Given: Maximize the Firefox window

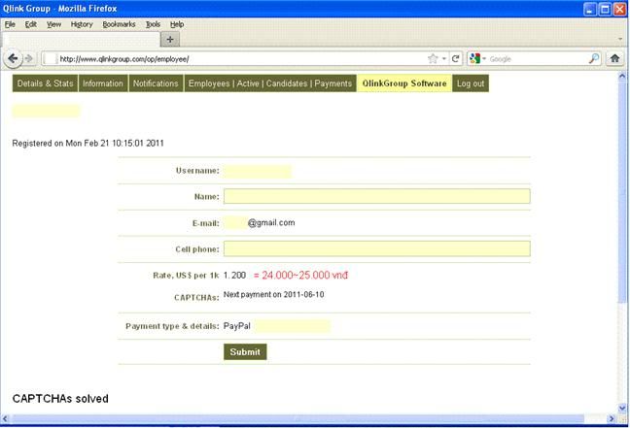Looking at the screenshot, I should [605, 9].
